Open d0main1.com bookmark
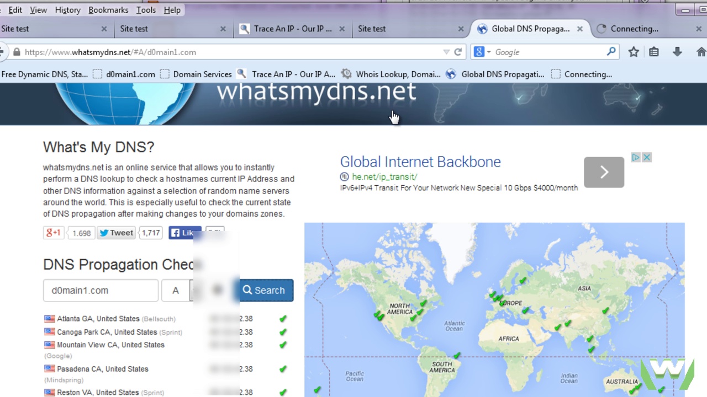This screenshot has height=397, width=707. pyautogui.click(x=124, y=74)
